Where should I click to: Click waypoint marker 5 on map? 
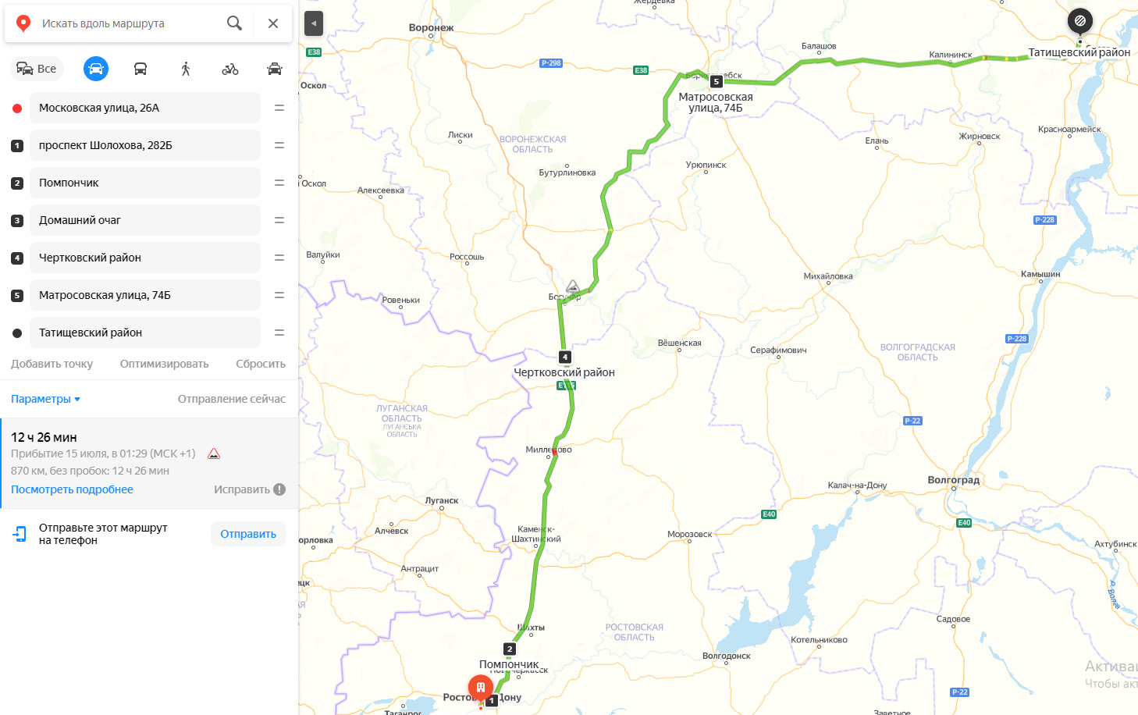pyautogui.click(x=717, y=81)
